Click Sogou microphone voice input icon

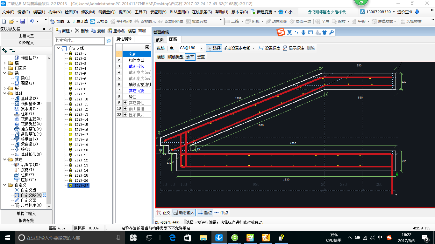pyautogui.click(x=303, y=32)
